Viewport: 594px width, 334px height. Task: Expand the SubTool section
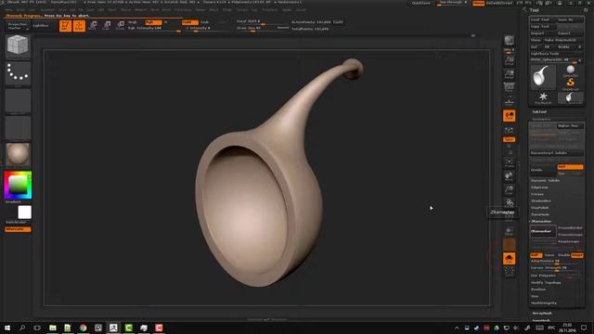point(539,111)
